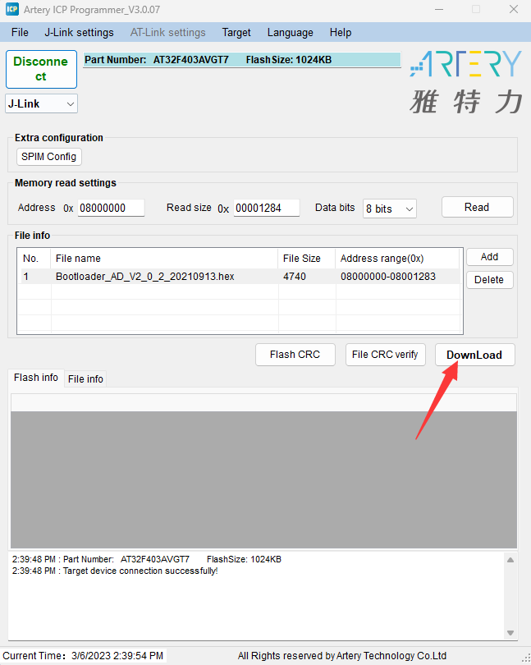Image resolution: width=531 pixels, height=665 pixels.
Task: Open the Target menu
Action: pyautogui.click(x=236, y=33)
